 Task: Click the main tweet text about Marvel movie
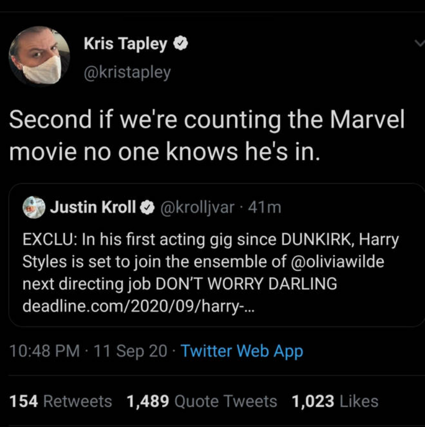[206, 135]
